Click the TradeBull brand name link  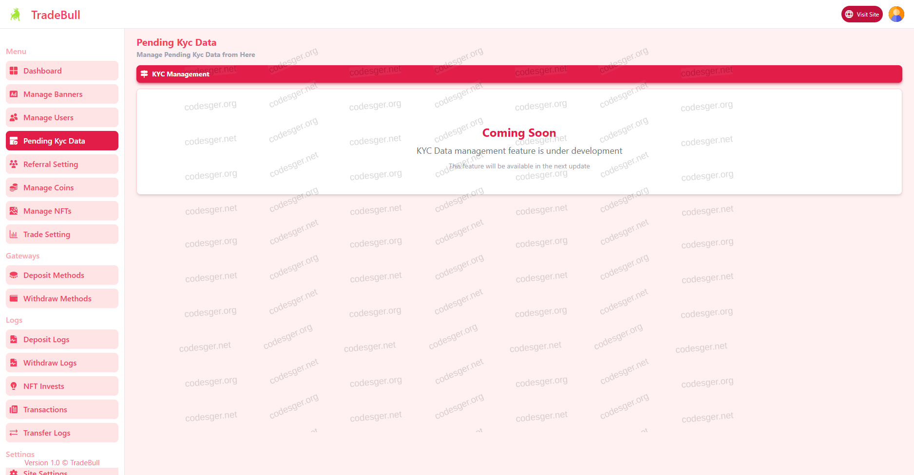pyautogui.click(x=56, y=15)
